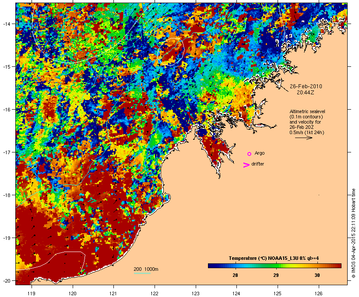Click the 26-Feb-2010 date label

pyautogui.click(x=306, y=86)
